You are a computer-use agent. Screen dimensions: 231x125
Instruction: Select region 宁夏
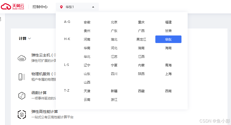[114, 65]
